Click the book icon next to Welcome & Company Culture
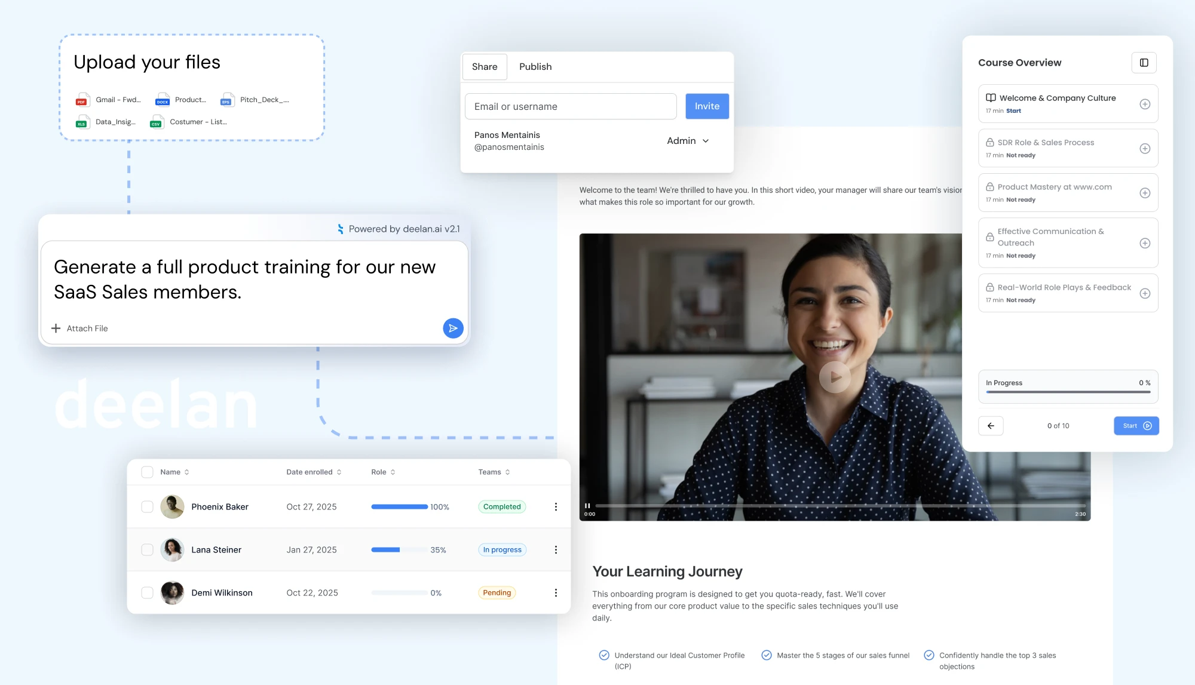1195x685 pixels. pos(991,97)
